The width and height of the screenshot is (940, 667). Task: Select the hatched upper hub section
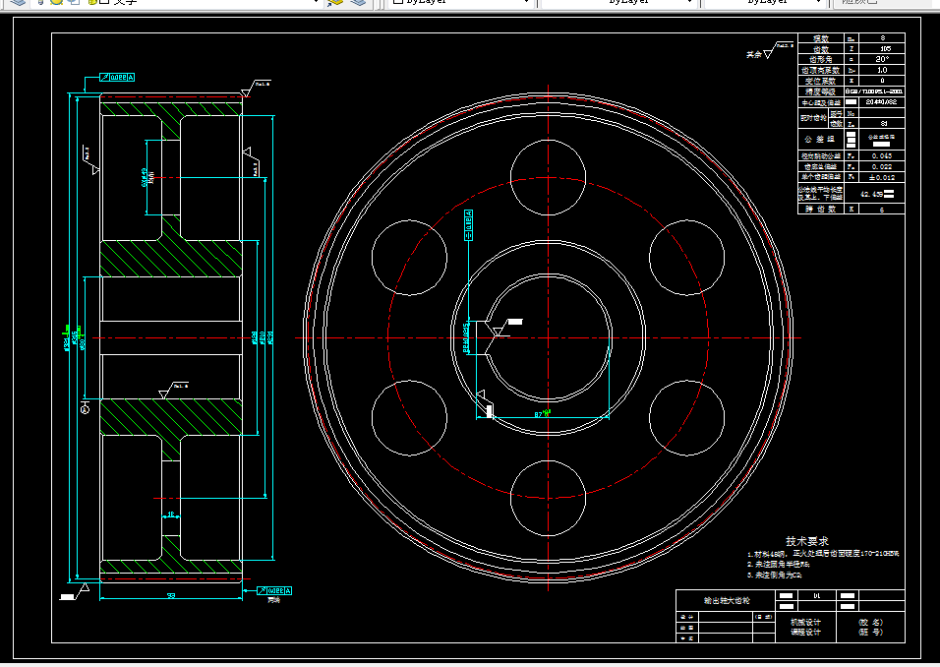click(x=171, y=259)
